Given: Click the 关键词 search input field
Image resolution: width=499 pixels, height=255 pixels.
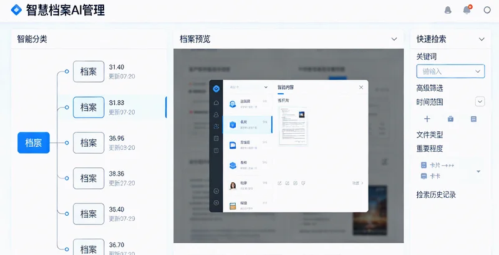Looking at the screenshot, I should (450, 72).
